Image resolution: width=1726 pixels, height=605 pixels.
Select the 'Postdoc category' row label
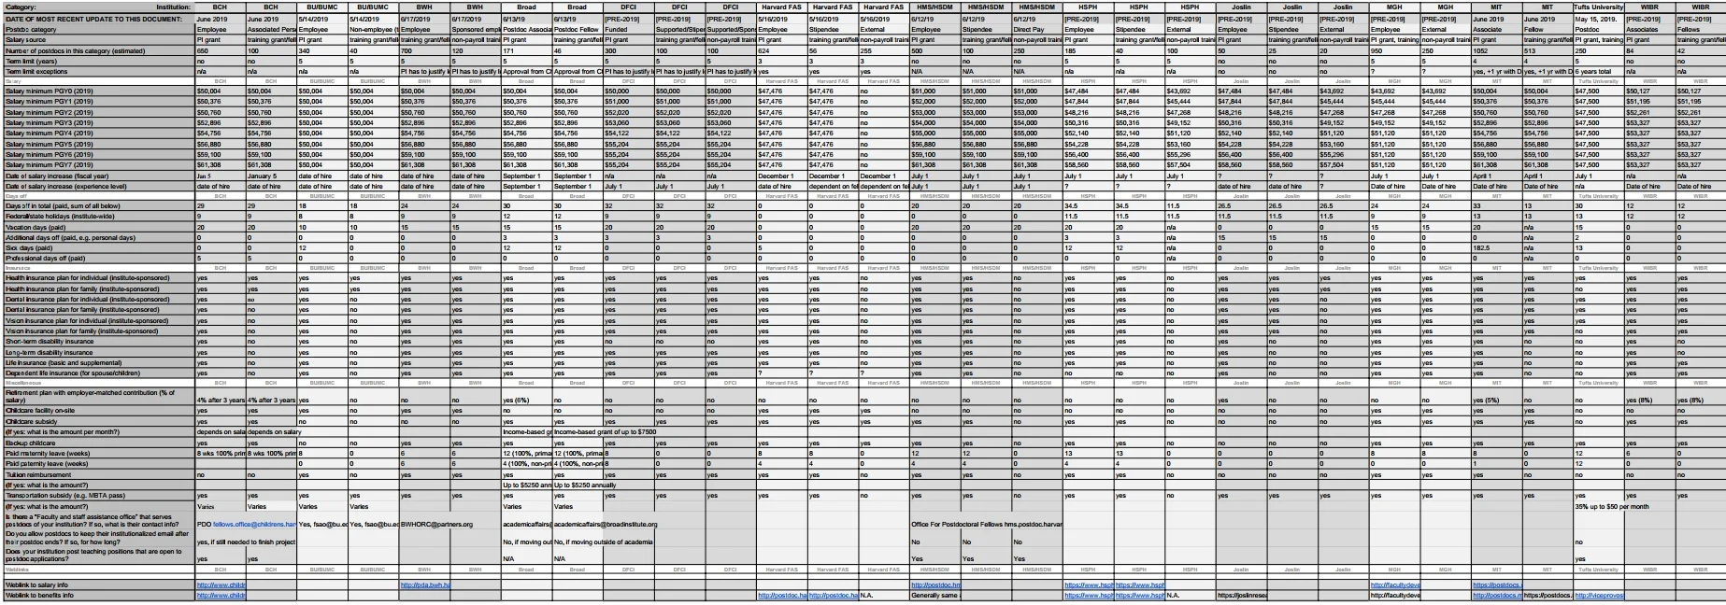(x=98, y=30)
